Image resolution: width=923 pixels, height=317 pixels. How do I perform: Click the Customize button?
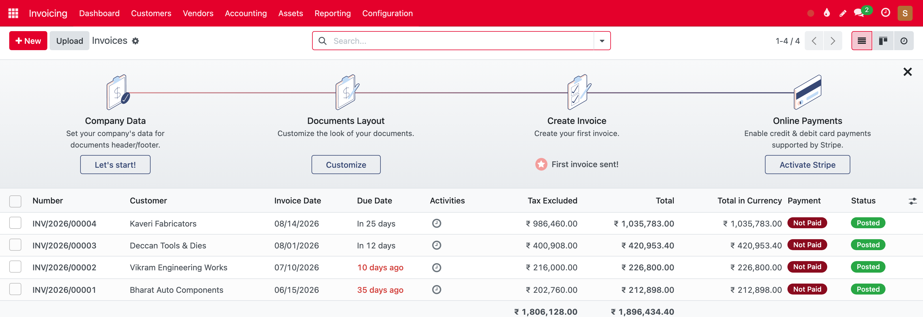click(346, 165)
